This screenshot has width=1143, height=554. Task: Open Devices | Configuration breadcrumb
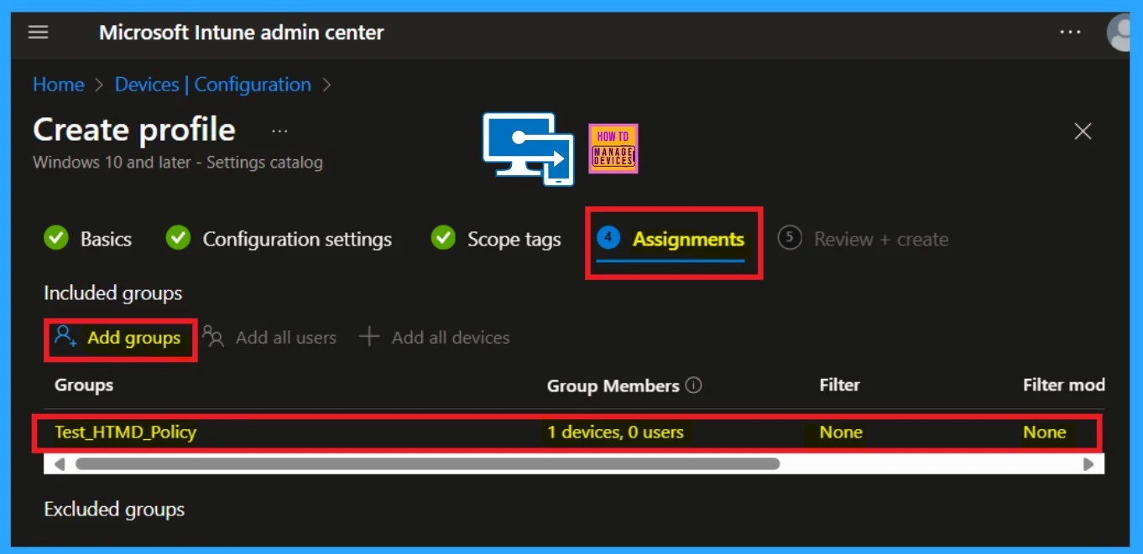213,85
